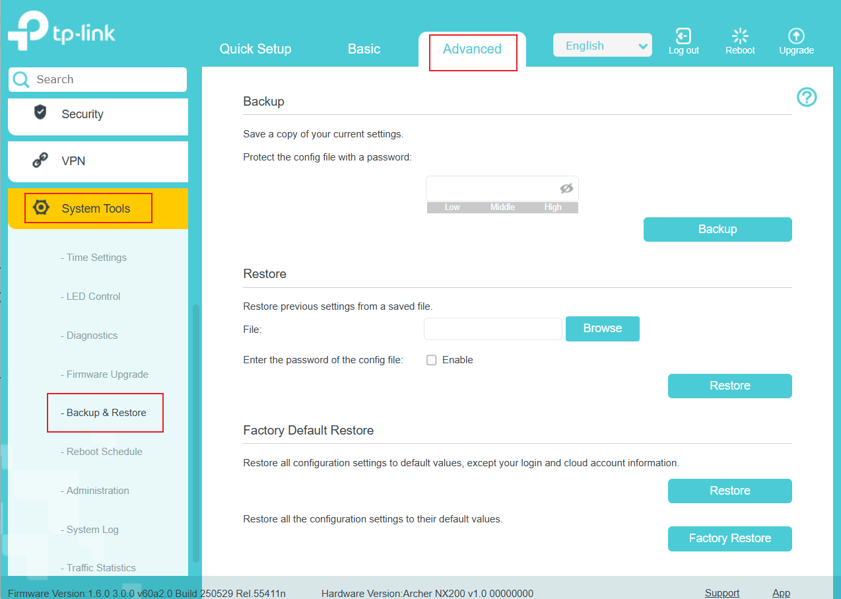This screenshot has width=841, height=599.
Task: Click the Security shield icon
Action: (x=40, y=112)
